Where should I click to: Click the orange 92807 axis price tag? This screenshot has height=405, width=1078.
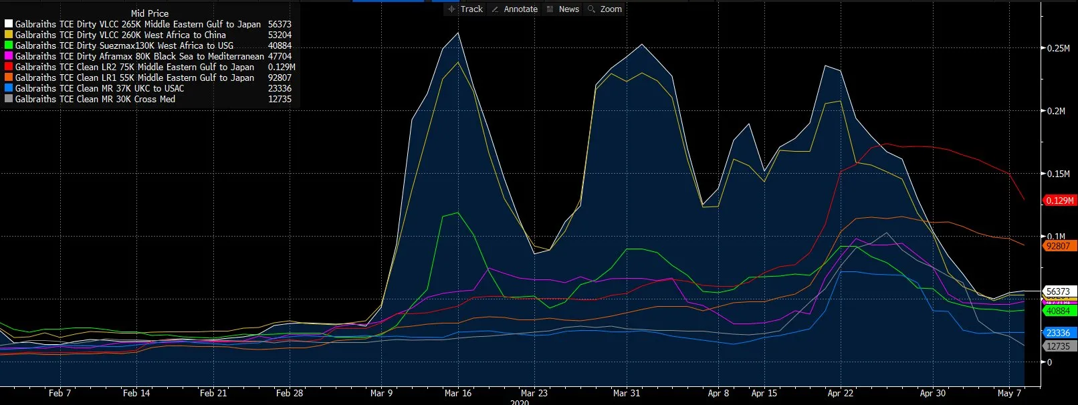coord(1059,246)
